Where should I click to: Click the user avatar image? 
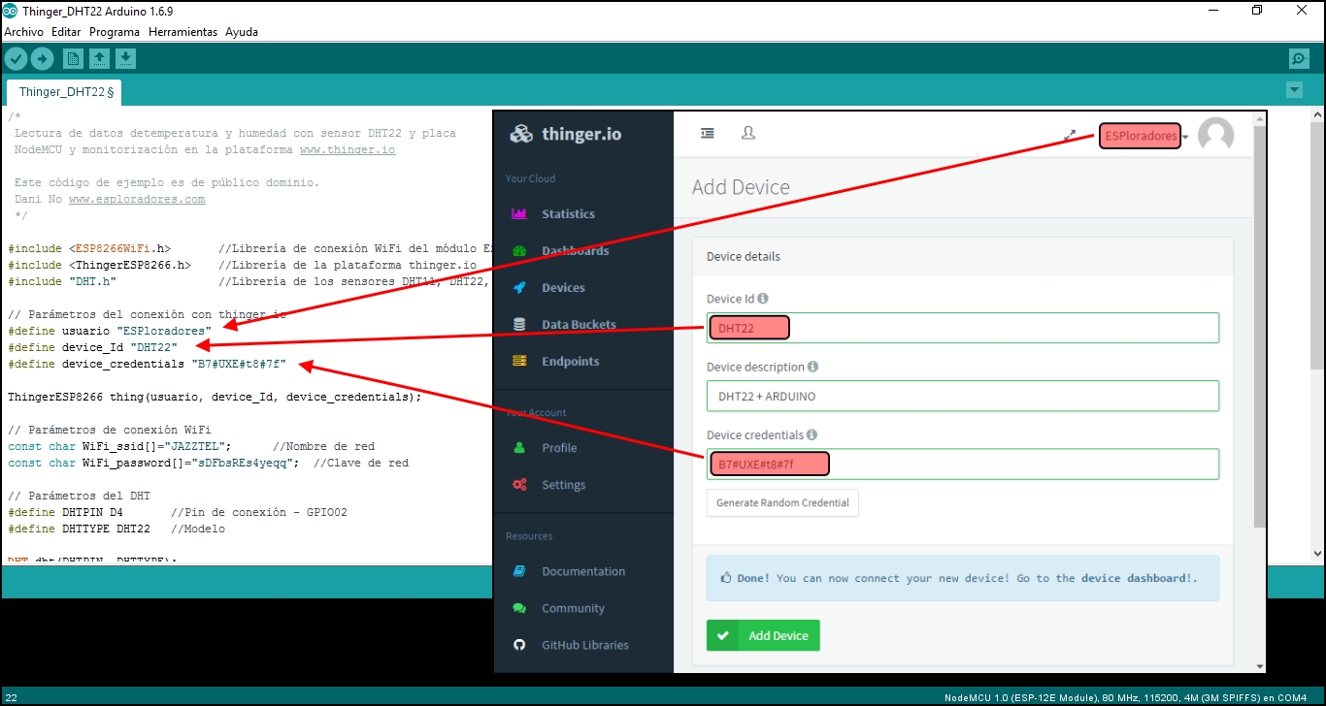click(1216, 136)
